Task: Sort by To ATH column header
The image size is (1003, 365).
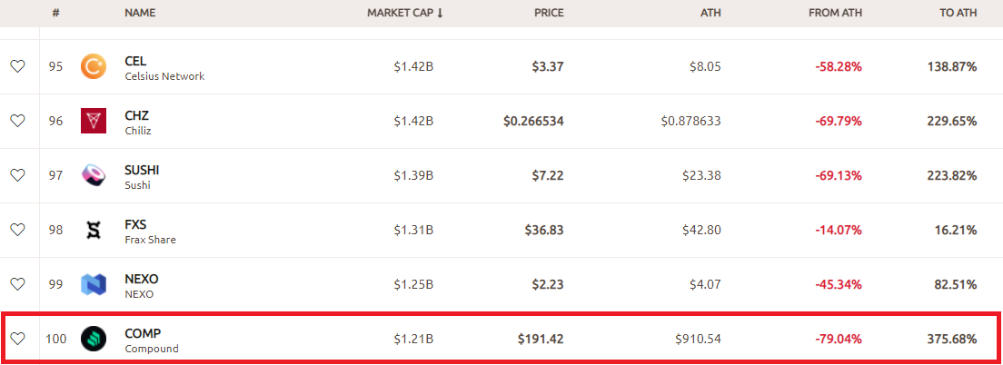Action: pos(958,13)
